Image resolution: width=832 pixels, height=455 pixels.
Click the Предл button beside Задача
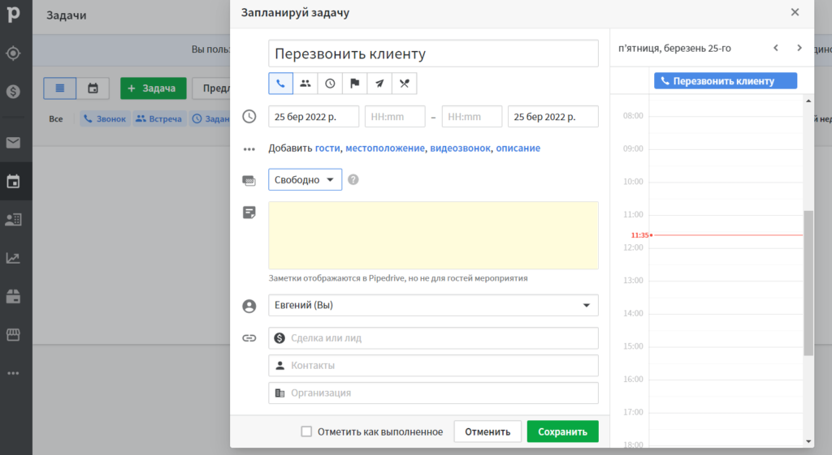coord(211,88)
